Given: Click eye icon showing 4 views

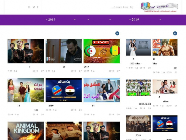Looking at the screenshot, I should pyautogui.click(x=11, y=71).
